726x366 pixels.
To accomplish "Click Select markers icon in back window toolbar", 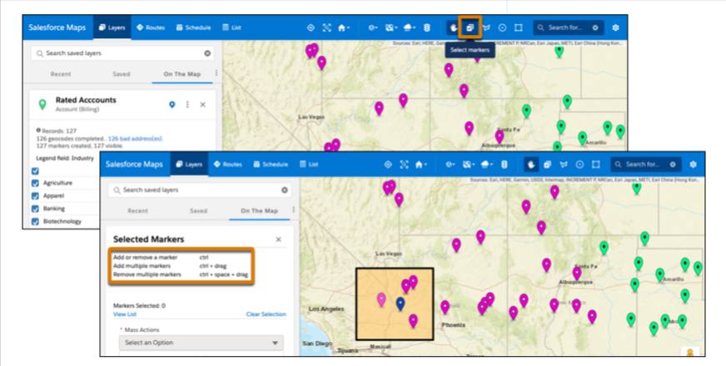I will [x=470, y=27].
